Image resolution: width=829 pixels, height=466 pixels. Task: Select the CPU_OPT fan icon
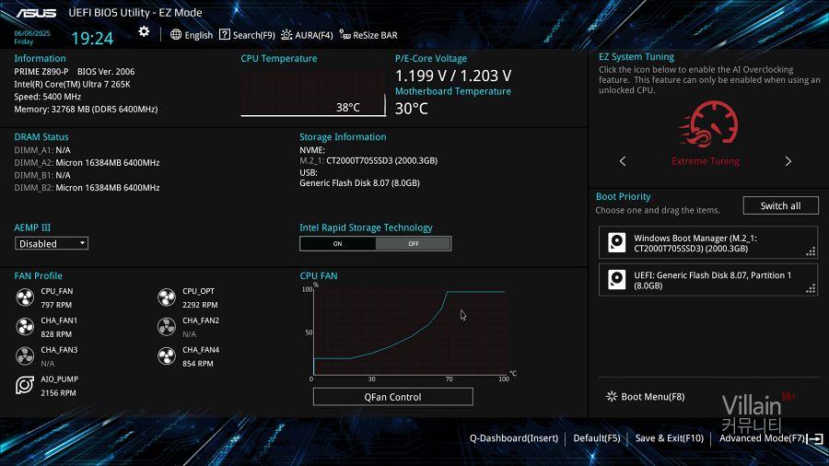pos(166,297)
